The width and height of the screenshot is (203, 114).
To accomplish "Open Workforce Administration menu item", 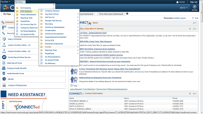I will (55, 27).
